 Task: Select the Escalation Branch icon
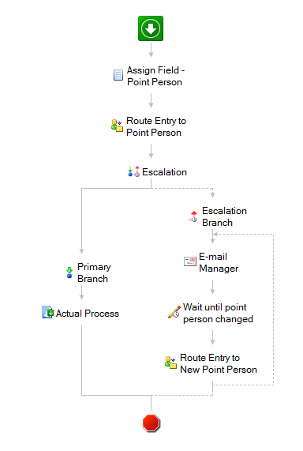coord(193,216)
